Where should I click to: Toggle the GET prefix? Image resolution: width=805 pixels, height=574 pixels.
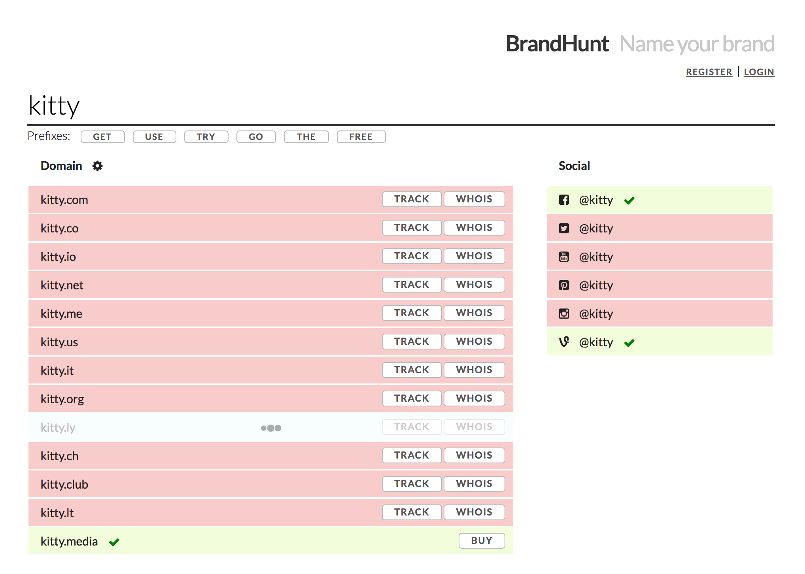pyautogui.click(x=102, y=137)
